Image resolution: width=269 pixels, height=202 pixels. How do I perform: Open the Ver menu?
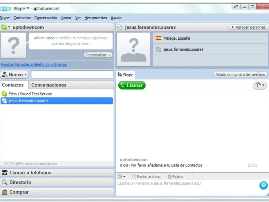[x=78, y=18]
